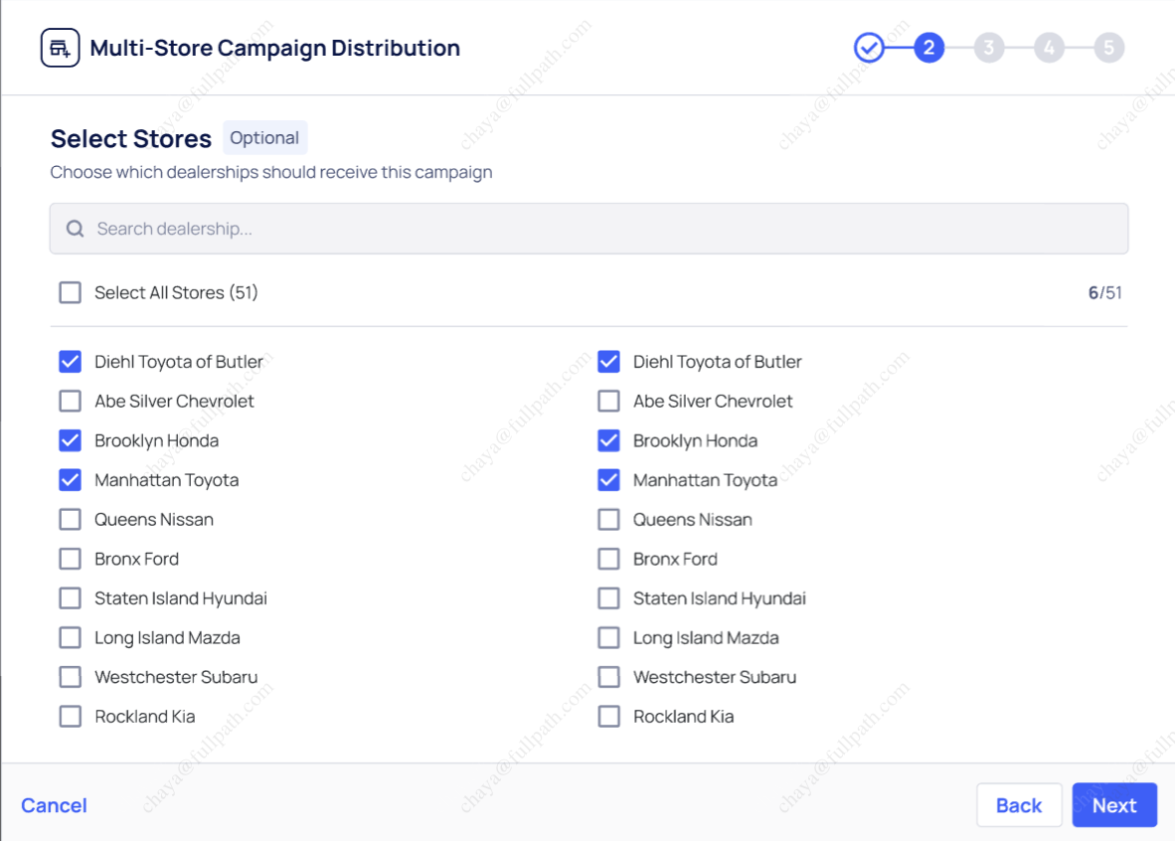The height and width of the screenshot is (841, 1175).
Task: Uncheck Diehl Toyota of Butler in left column
Action: [x=70, y=362]
